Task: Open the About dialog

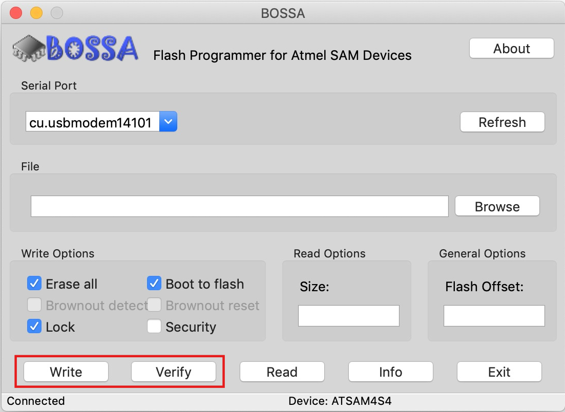Action: pyautogui.click(x=511, y=48)
